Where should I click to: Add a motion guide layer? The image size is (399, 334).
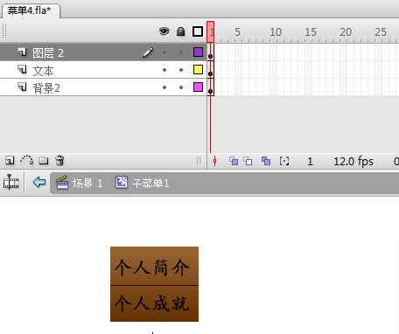click(26, 160)
